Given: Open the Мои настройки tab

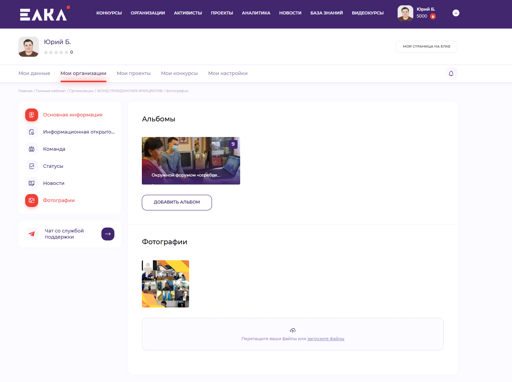Looking at the screenshot, I should 228,73.
